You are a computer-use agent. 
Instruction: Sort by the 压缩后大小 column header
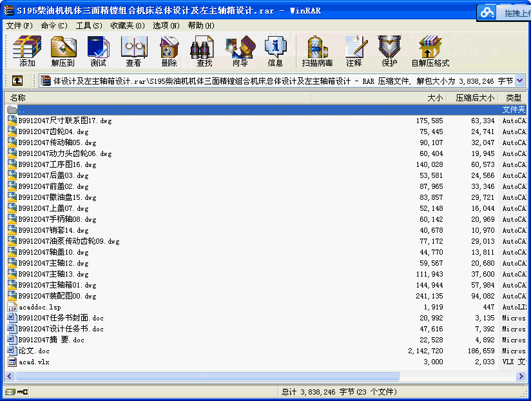tap(475, 98)
